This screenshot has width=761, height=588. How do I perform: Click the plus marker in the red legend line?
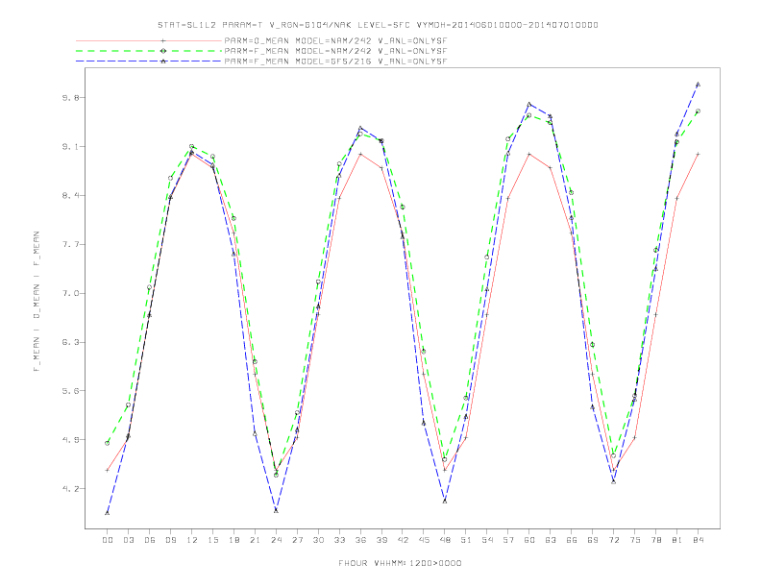click(x=163, y=40)
